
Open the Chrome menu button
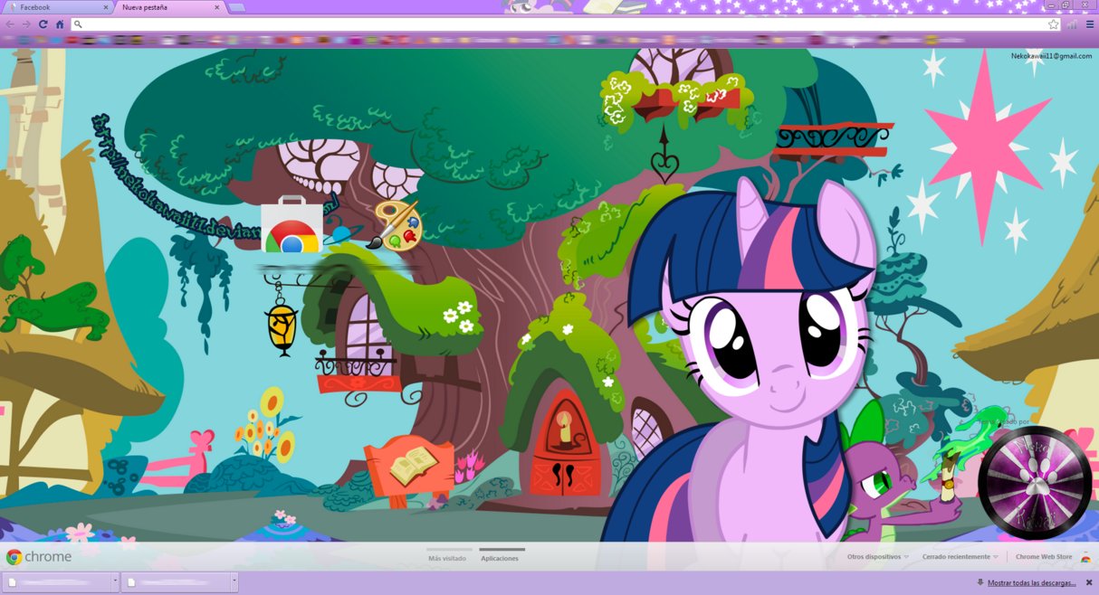(x=1090, y=24)
